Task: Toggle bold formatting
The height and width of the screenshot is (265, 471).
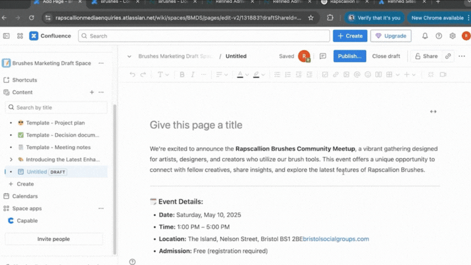Action: click(182, 74)
